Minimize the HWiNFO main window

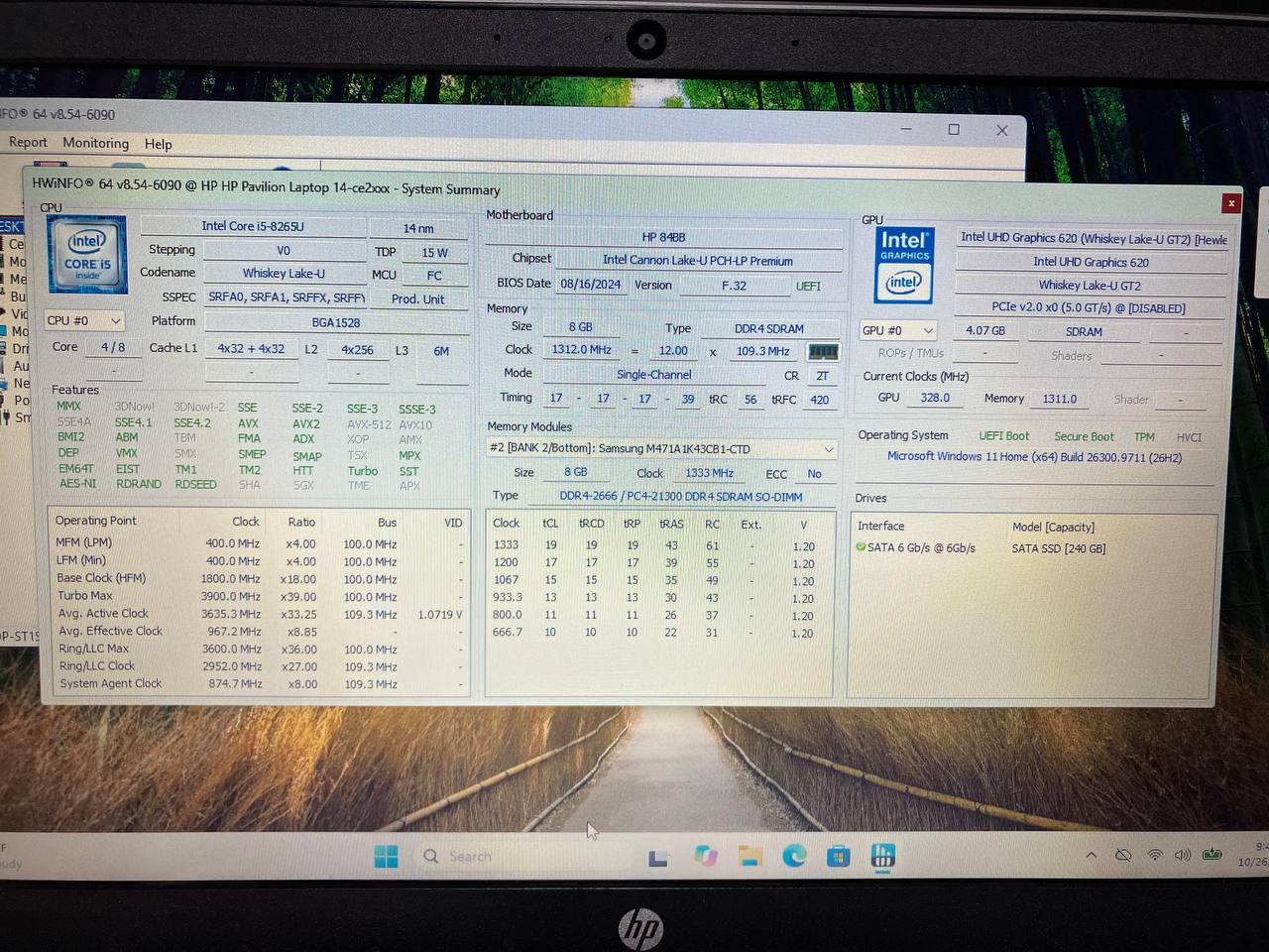coord(906,128)
